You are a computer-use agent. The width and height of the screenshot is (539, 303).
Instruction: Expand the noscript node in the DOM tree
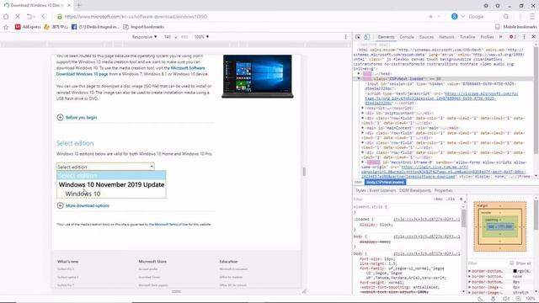[363, 108]
